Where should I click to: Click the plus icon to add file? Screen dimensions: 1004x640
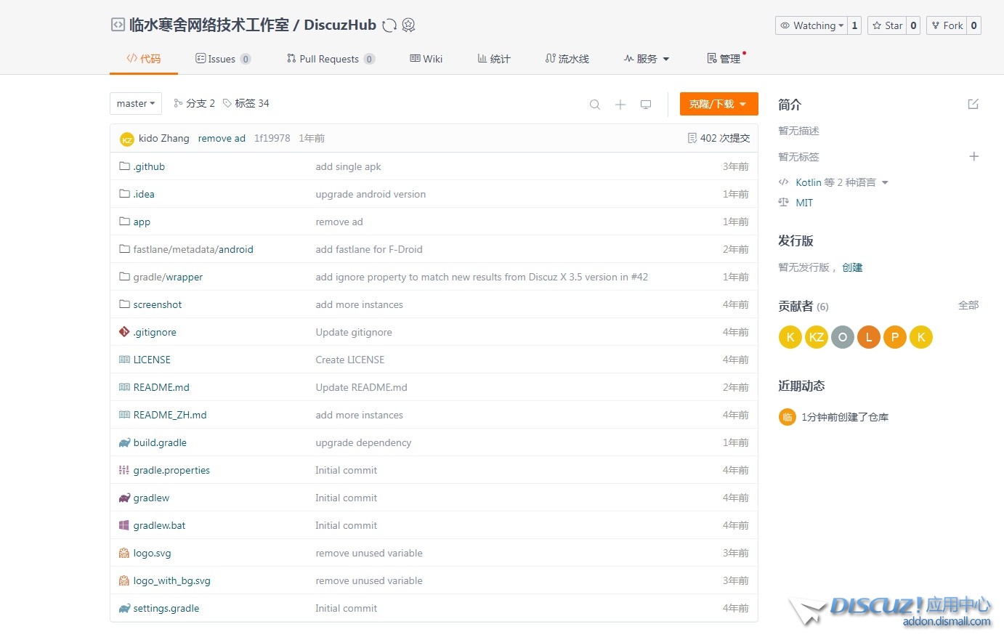coord(620,105)
